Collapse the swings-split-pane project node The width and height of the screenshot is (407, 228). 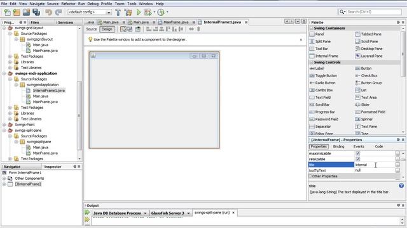(4, 130)
